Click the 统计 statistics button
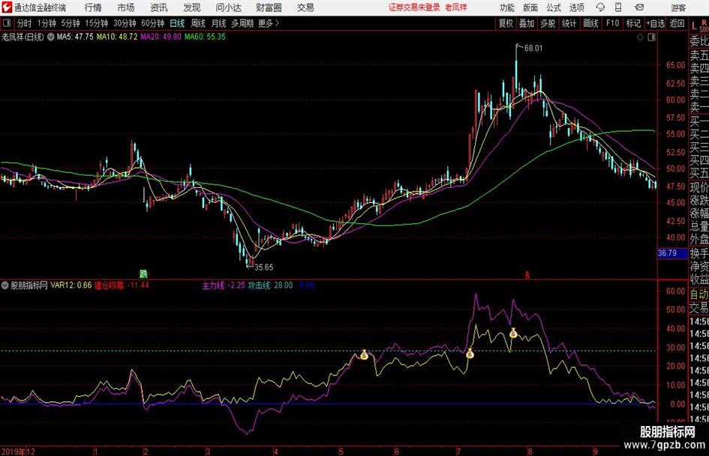Screen dimensions: 709x456 pos(569,23)
